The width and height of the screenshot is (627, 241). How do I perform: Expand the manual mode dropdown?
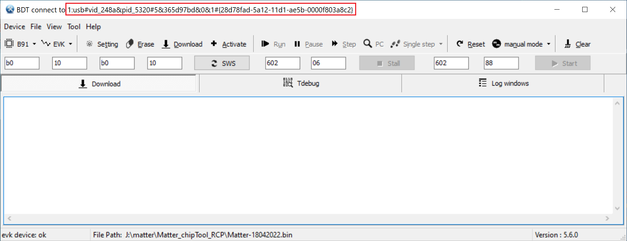pos(549,44)
